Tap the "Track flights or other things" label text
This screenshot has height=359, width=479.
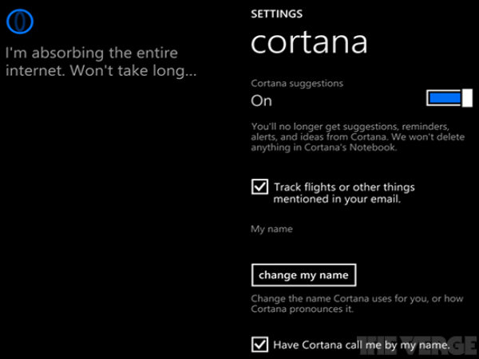click(x=344, y=187)
